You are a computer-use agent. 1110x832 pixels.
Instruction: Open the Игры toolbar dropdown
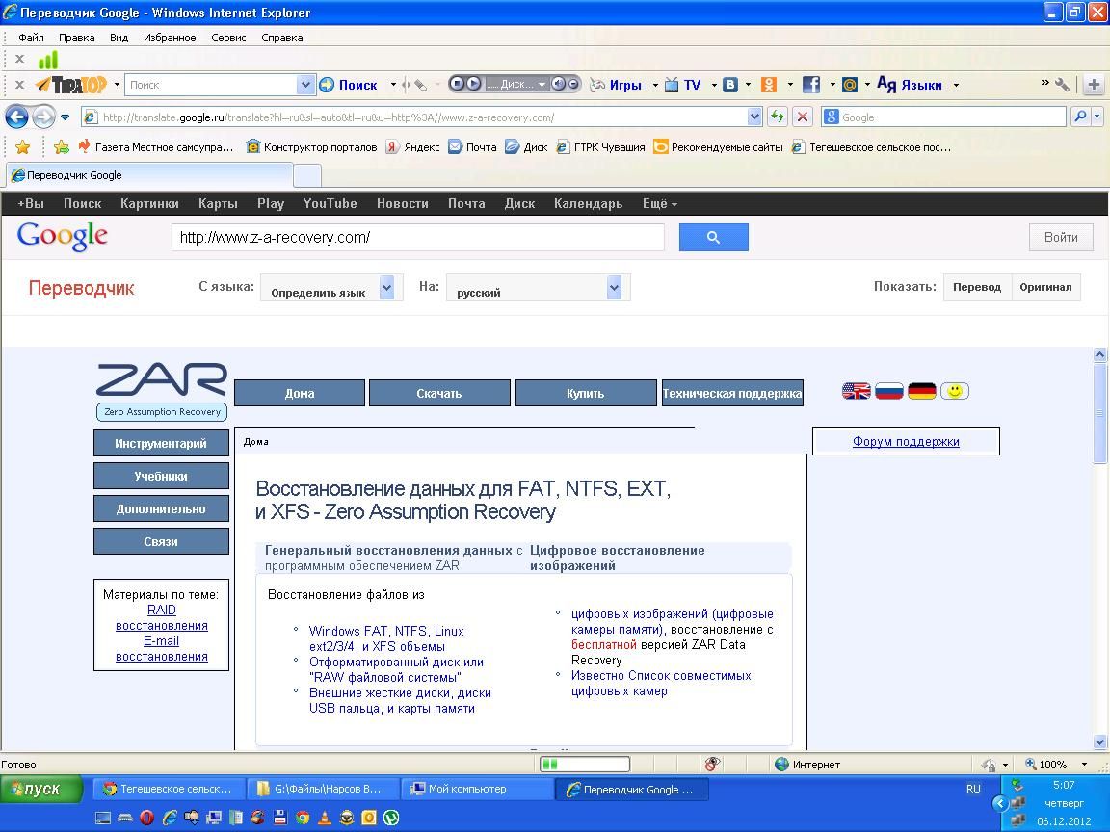pyautogui.click(x=655, y=85)
